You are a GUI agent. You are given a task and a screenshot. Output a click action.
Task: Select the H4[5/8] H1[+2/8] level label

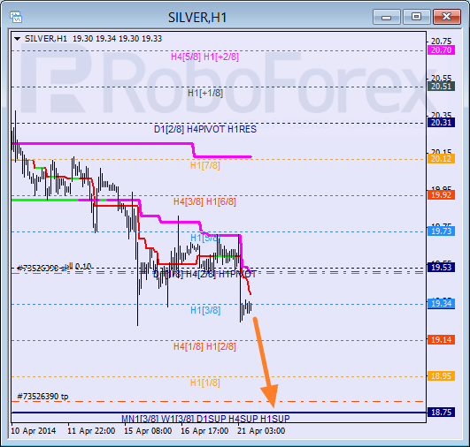(204, 57)
